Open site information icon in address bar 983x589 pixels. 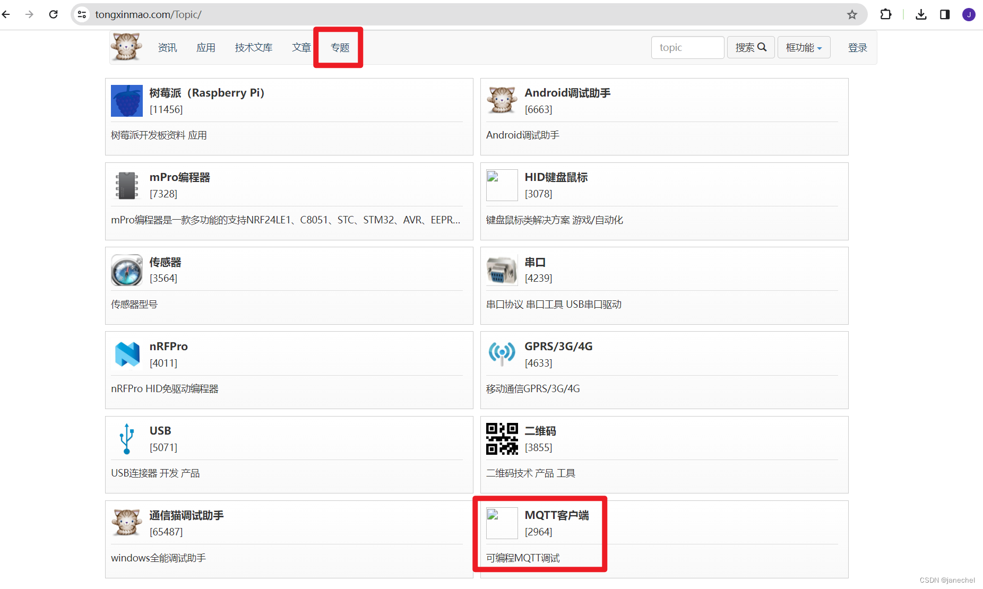tap(82, 14)
